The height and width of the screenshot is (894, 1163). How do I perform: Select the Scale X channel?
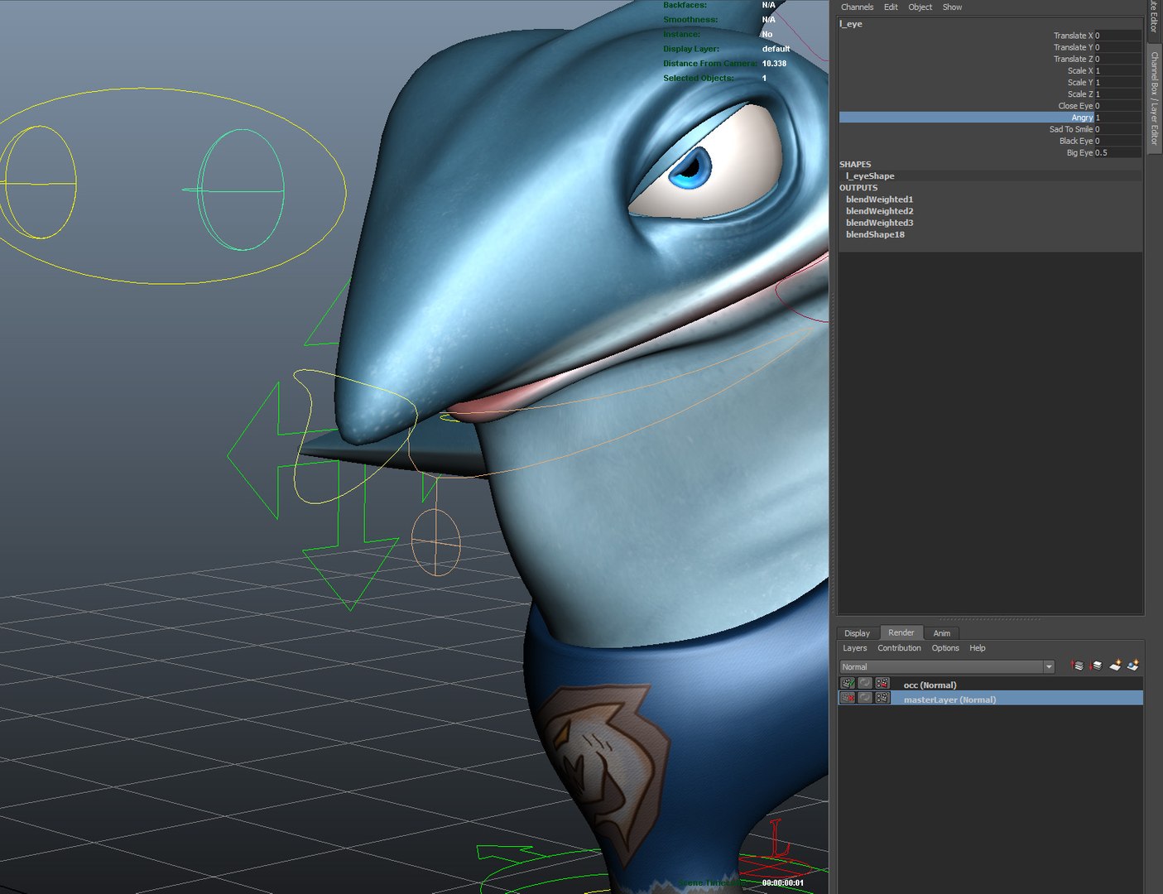tap(1080, 70)
